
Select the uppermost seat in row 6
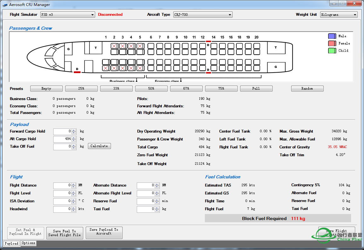point(151,46)
